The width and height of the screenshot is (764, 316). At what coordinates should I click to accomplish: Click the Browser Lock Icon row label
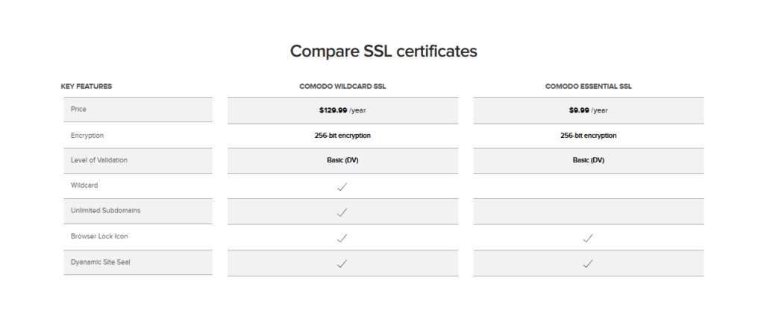(99, 236)
